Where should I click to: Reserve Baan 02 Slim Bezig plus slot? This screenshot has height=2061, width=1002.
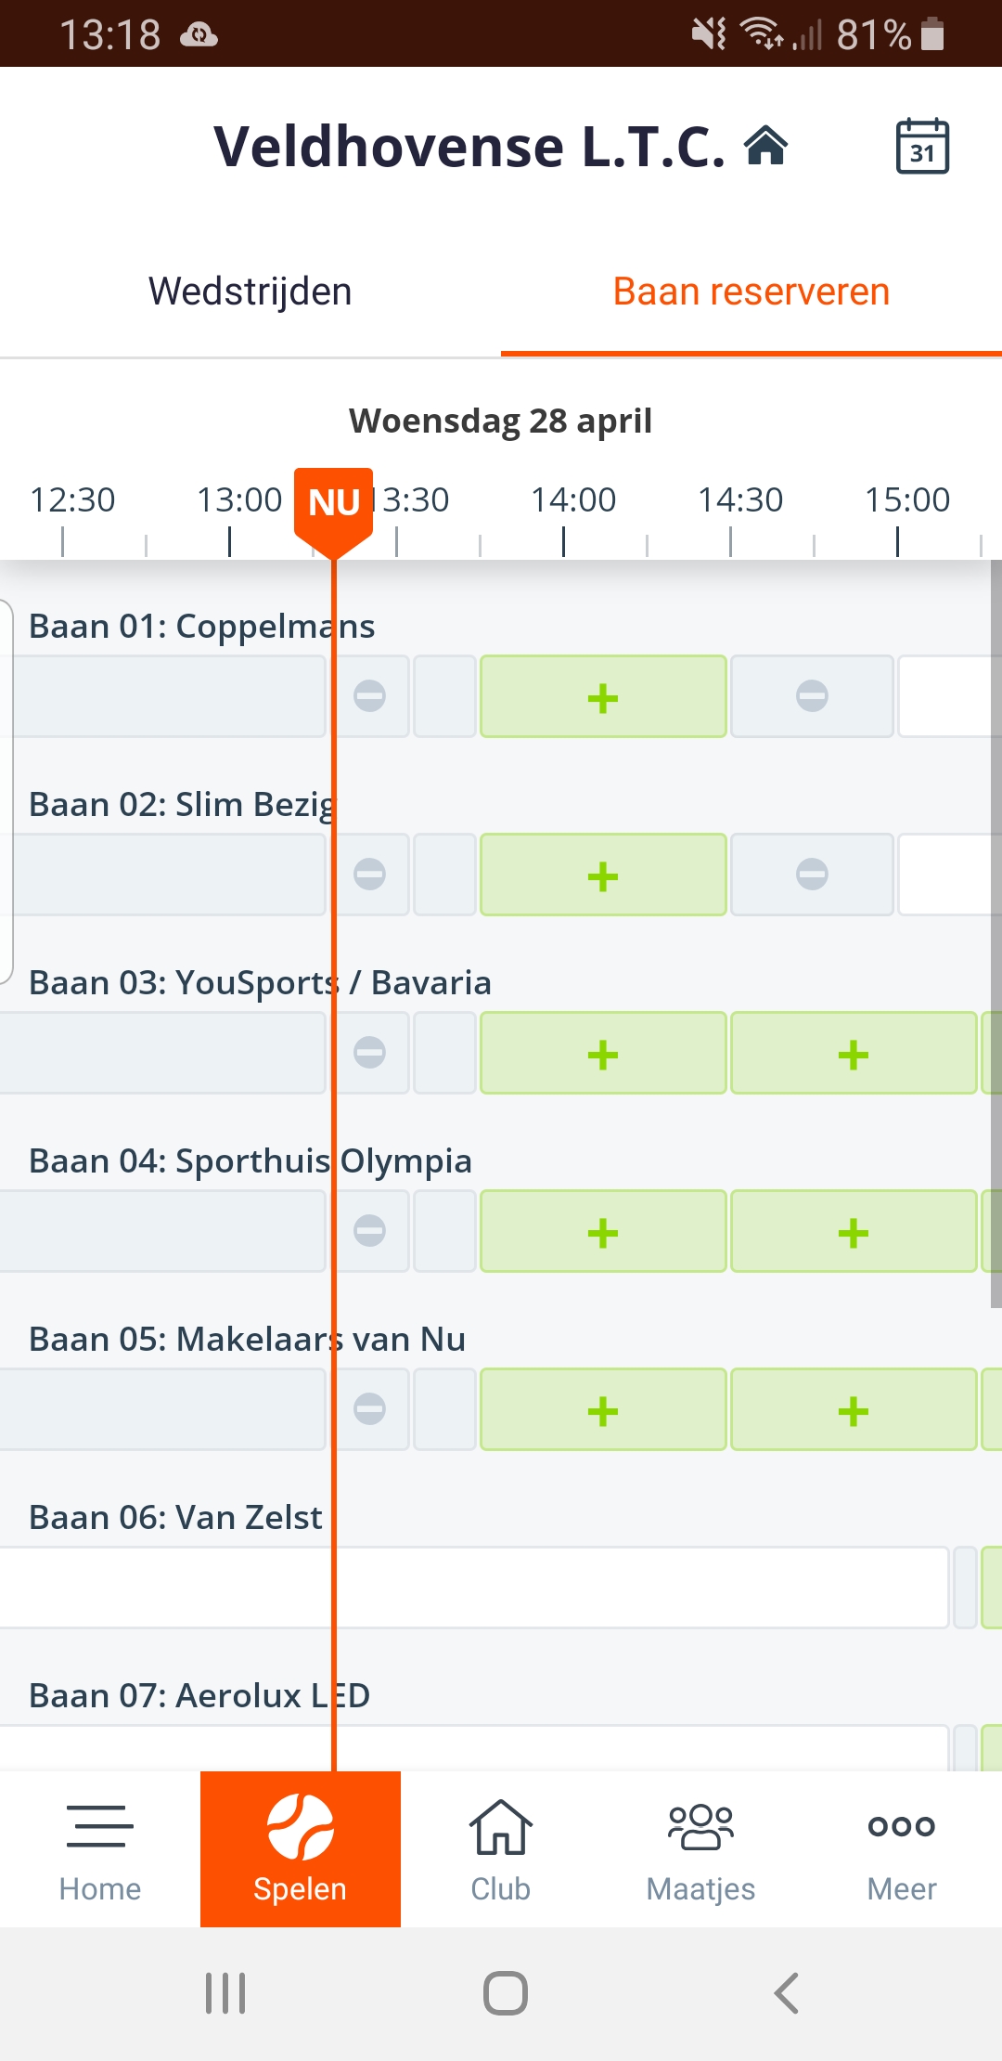pyautogui.click(x=603, y=875)
